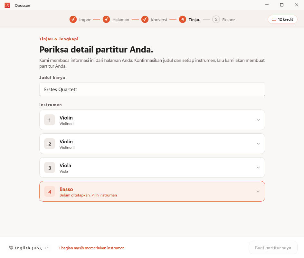304x258 pixels.
Task: Click the Impor step checkmark icon
Action: [x=73, y=19]
